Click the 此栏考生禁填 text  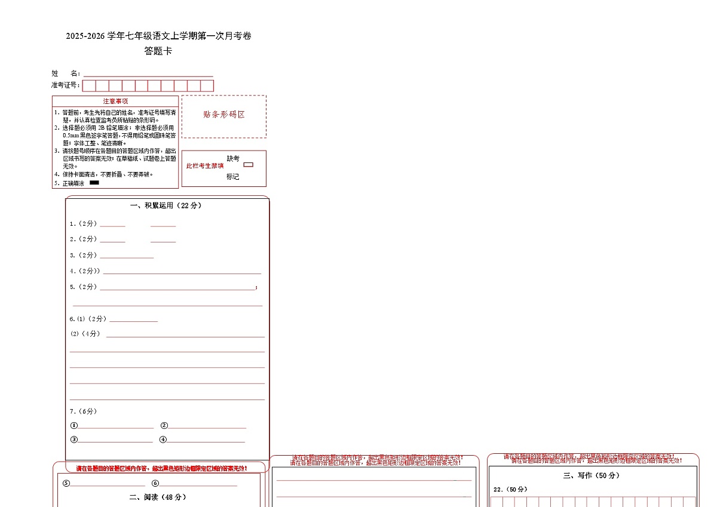tap(205, 166)
